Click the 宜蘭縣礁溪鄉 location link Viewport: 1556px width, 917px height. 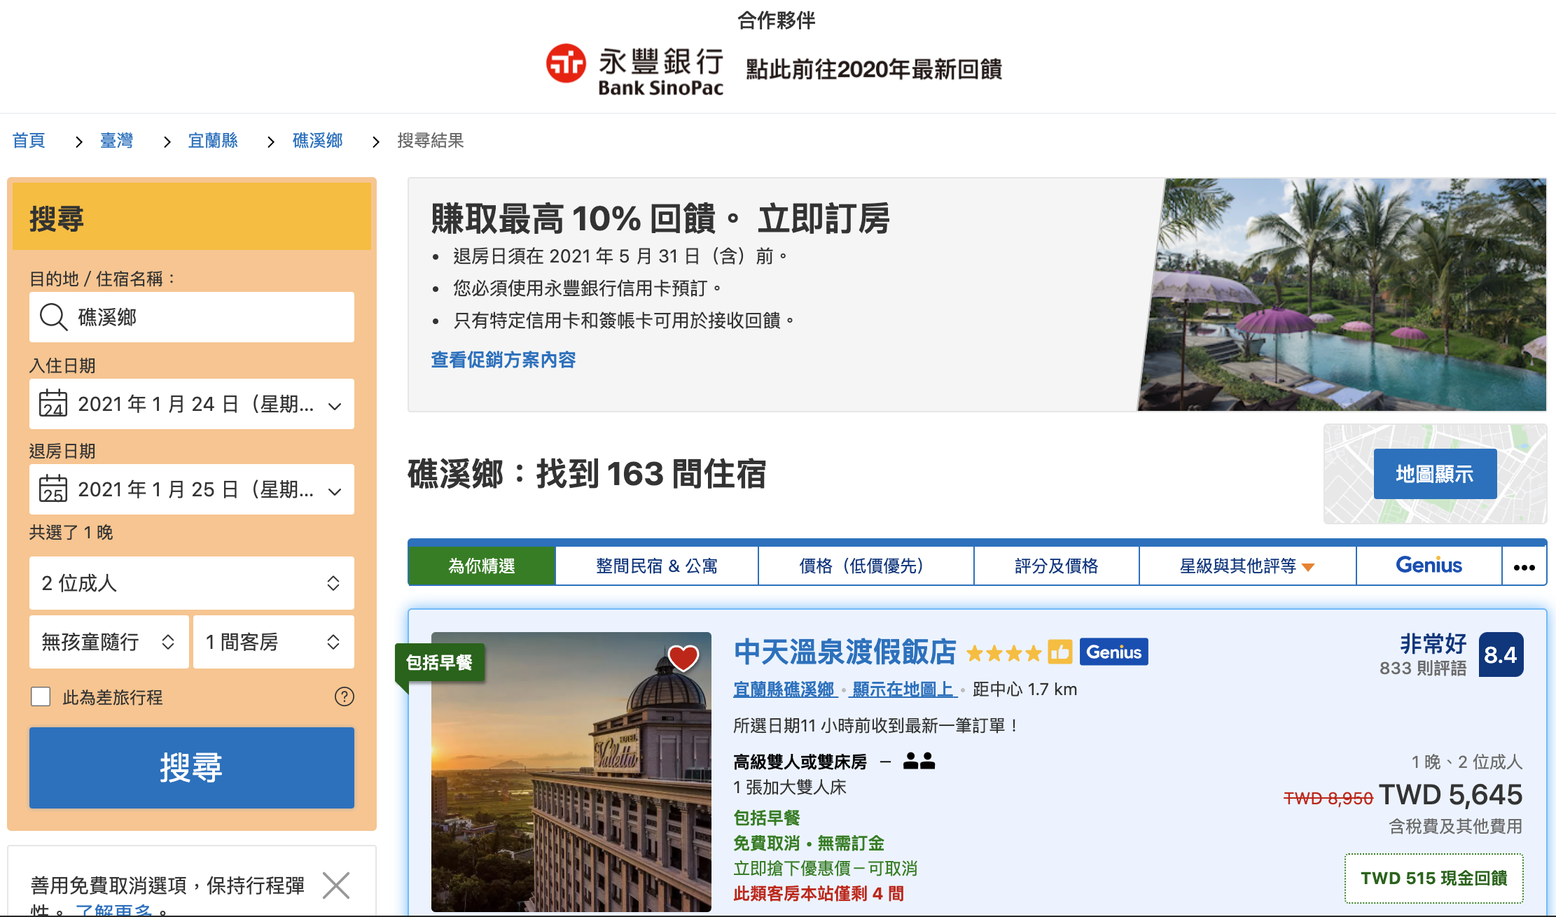[x=784, y=689]
